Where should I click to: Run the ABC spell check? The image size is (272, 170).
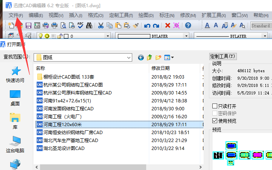80,25
